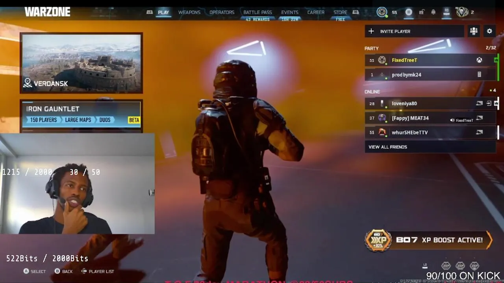The height and width of the screenshot is (283, 504).
Task: Click join icon on loveniya80 row
Action: [489, 103]
